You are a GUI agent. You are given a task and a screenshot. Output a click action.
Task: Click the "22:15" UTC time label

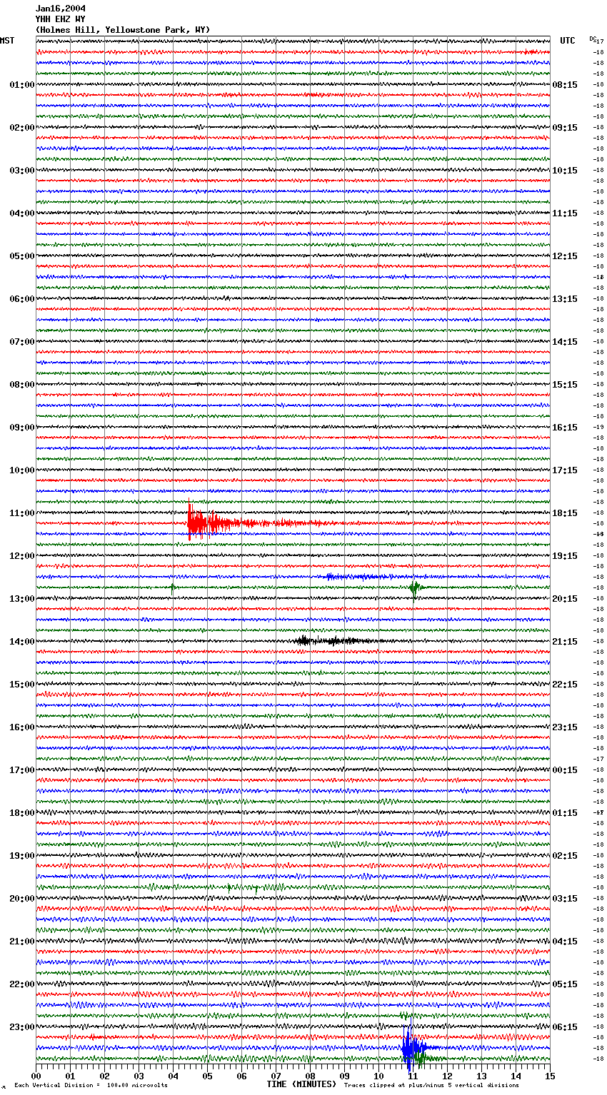tap(565, 685)
